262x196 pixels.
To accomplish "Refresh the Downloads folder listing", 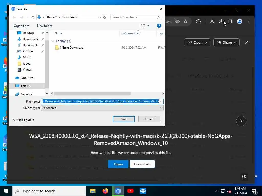I will tap(105, 17).
